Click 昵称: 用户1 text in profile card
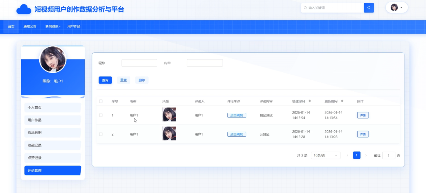 pyautogui.click(x=53, y=81)
